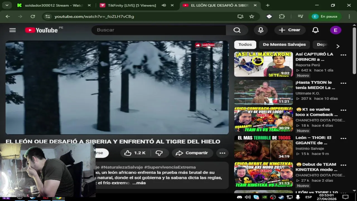Show next category chips arrow
The image size is (357, 201).
pyautogui.click(x=338, y=46)
